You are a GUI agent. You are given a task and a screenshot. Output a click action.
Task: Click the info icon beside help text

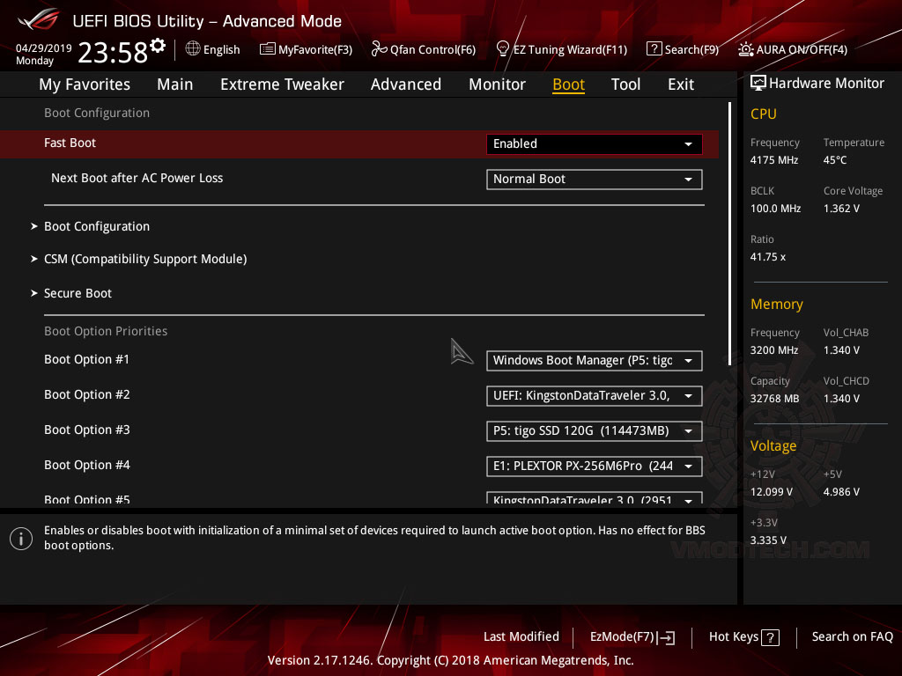[21, 539]
